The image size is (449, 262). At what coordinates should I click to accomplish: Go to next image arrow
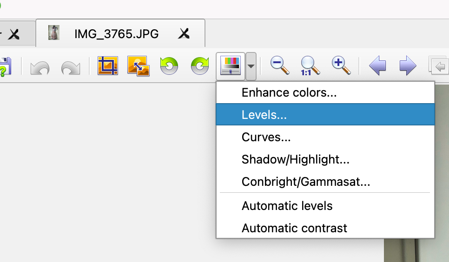pyautogui.click(x=408, y=66)
